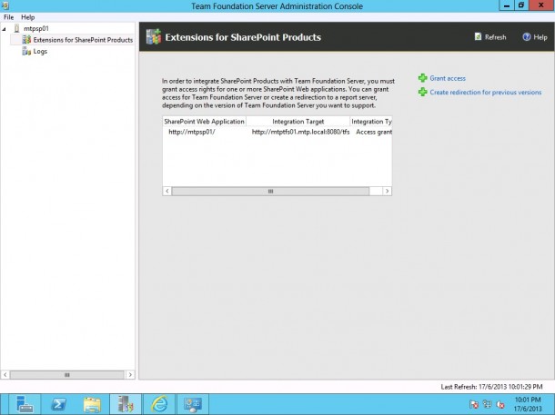Select the mtpsp01 server node

coord(35,29)
